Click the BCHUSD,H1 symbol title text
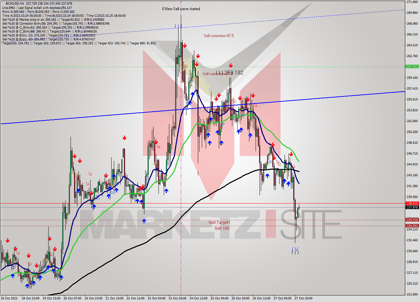The height and width of the screenshot is (302, 420). pos(15,4)
